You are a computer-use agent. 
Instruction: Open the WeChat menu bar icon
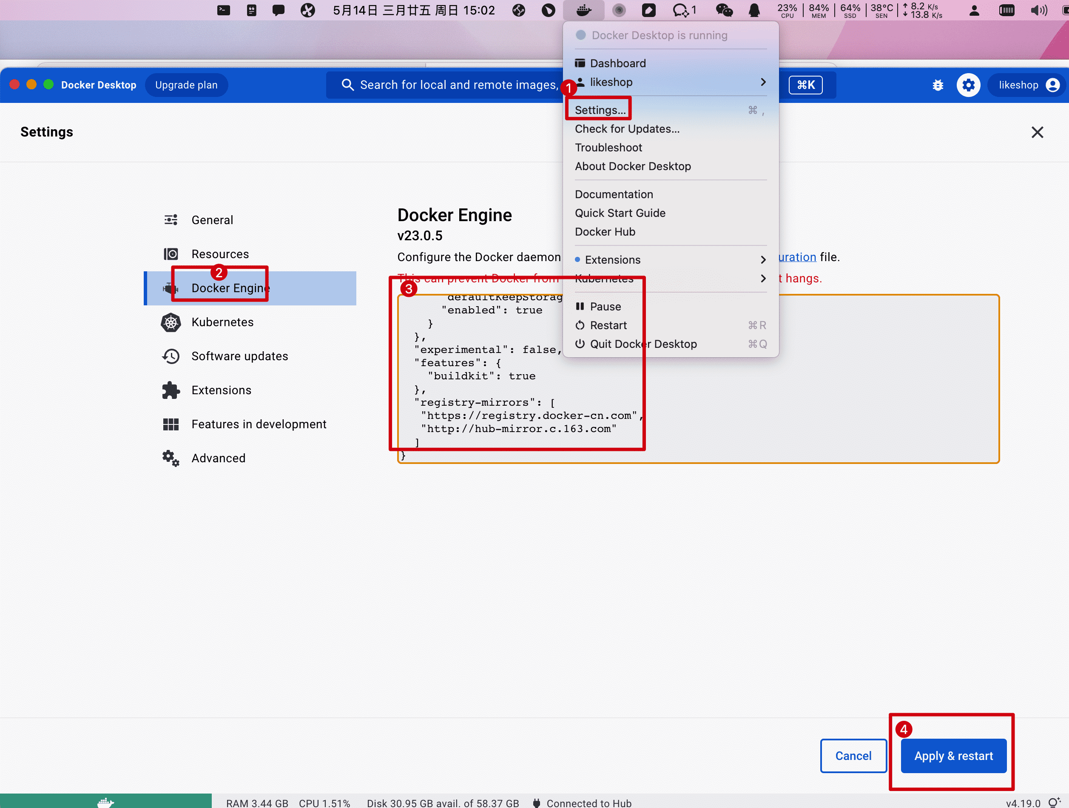[724, 10]
